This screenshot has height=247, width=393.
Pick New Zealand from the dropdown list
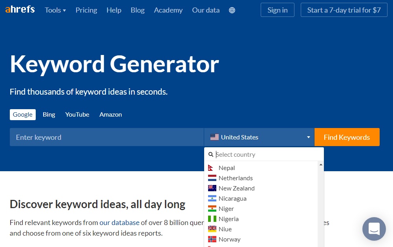point(236,188)
